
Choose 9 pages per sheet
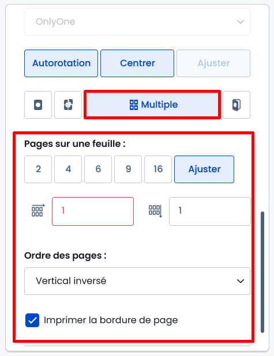[128, 169]
